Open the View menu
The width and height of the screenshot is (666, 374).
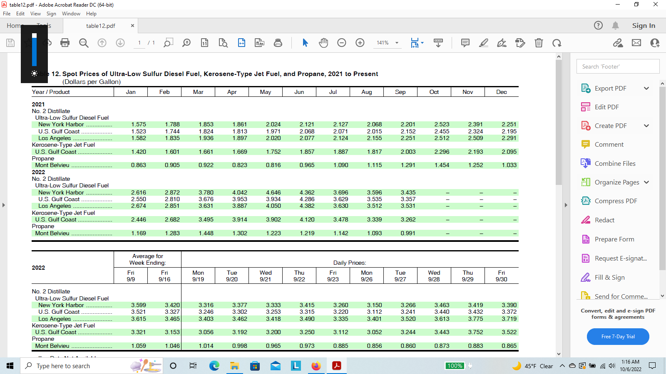click(x=35, y=14)
